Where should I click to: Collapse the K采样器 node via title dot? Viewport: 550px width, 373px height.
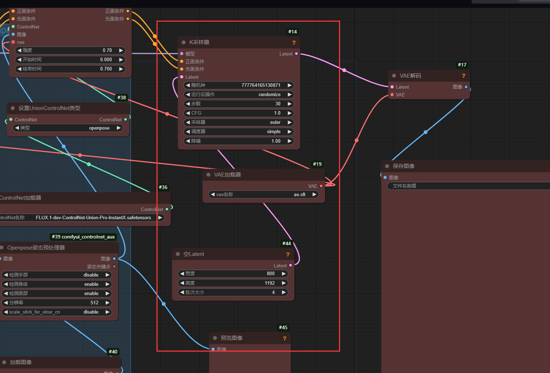184,42
